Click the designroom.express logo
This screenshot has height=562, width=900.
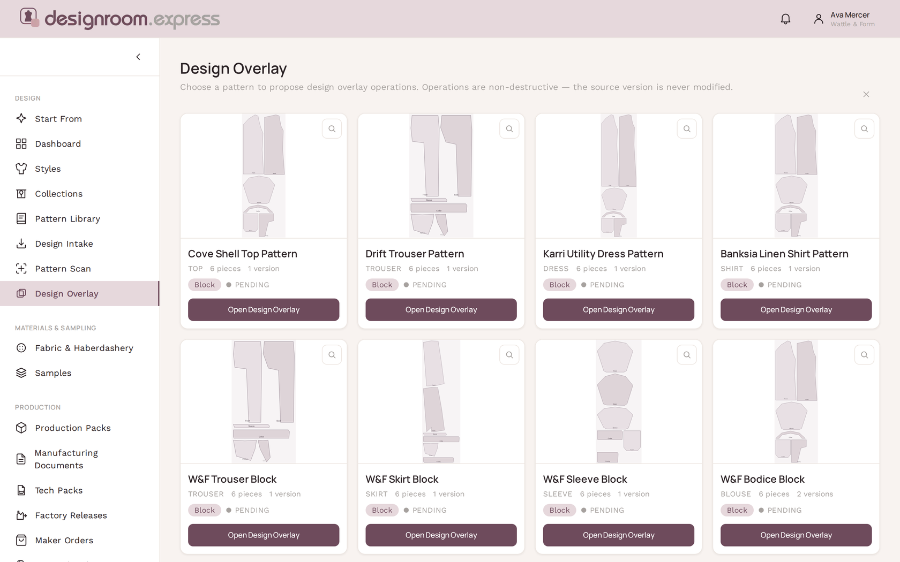point(119,19)
